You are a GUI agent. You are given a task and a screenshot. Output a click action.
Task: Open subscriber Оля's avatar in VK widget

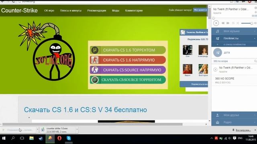[188, 50]
